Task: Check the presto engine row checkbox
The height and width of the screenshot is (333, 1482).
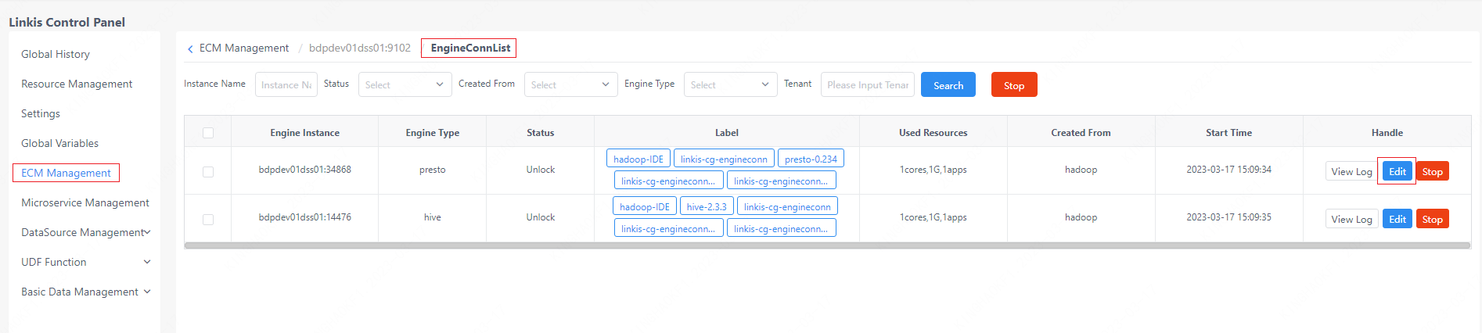Action: click(x=208, y=171)
